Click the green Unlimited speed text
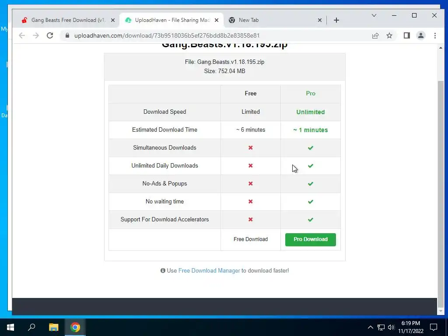 click(311, 112)
